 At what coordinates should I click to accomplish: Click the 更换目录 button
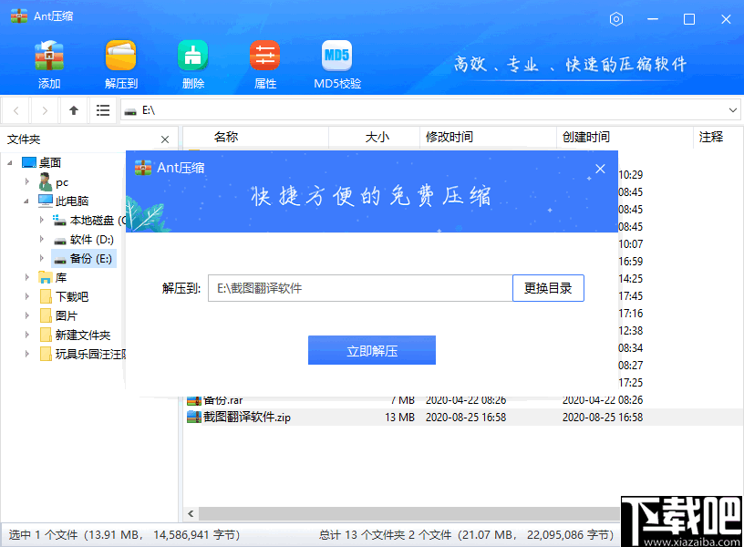[x=548, y=287]
